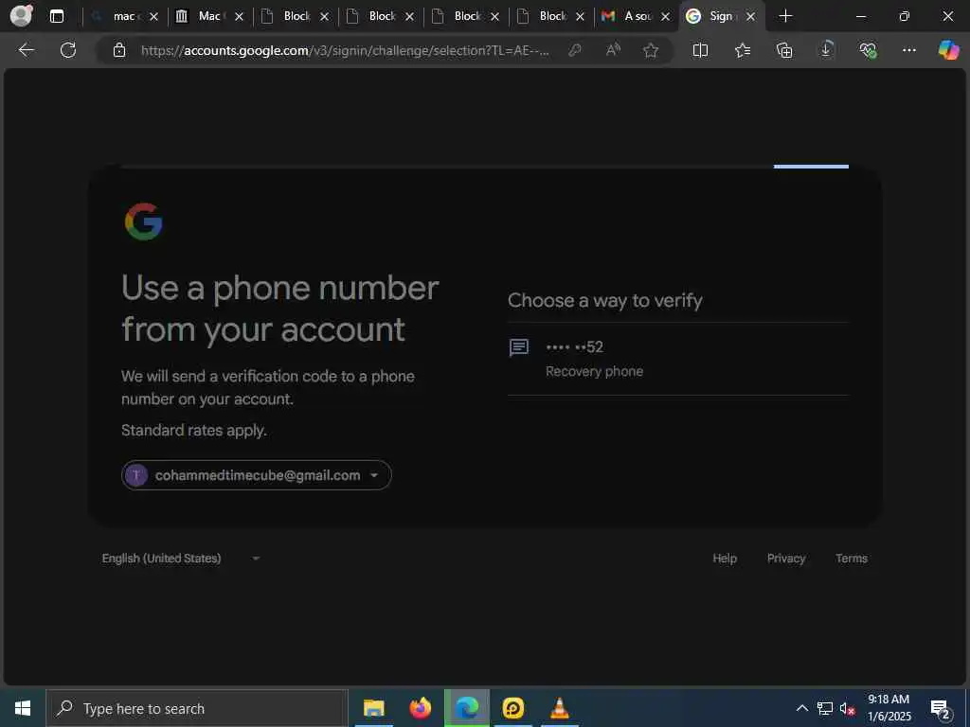Click the 'Choose a way to verify' heading

click(605, 300)
